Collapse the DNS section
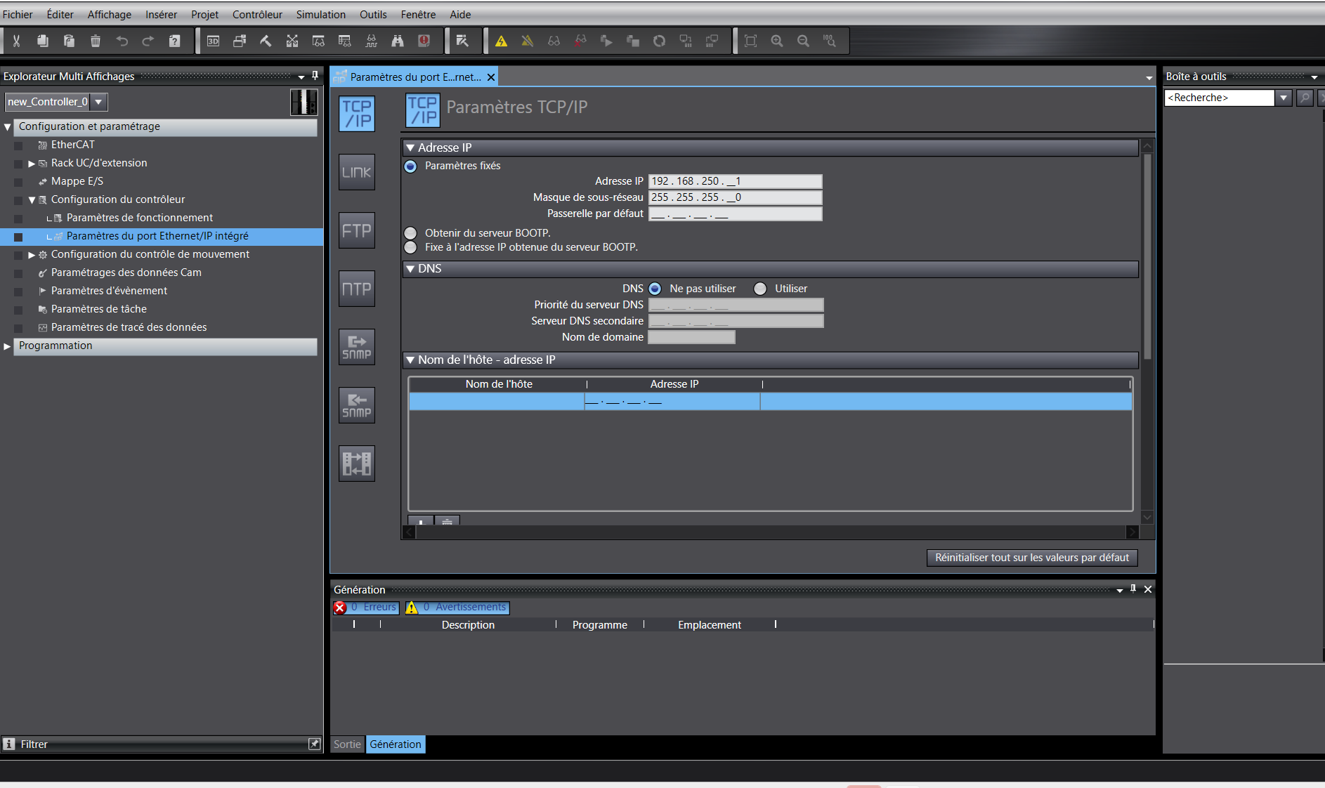The width and height of the screenshot is (1325, 788). coord(410,268)
